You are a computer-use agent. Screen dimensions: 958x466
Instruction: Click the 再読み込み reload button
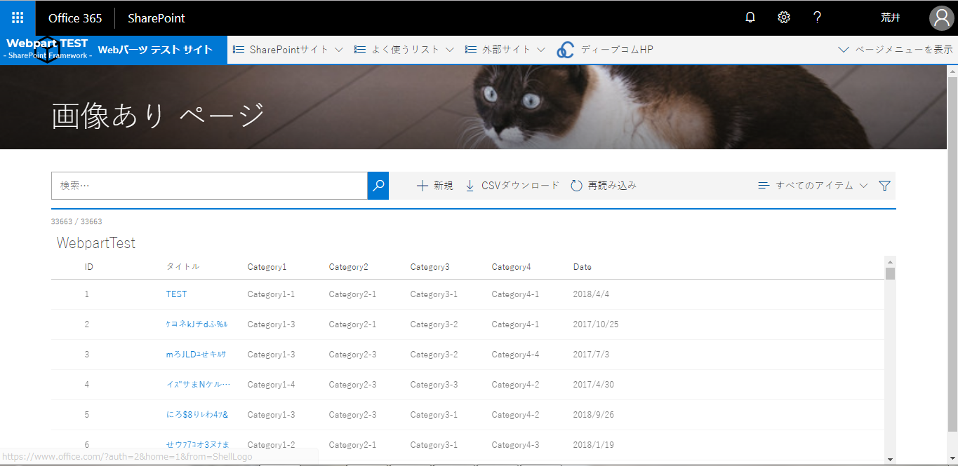604,186
